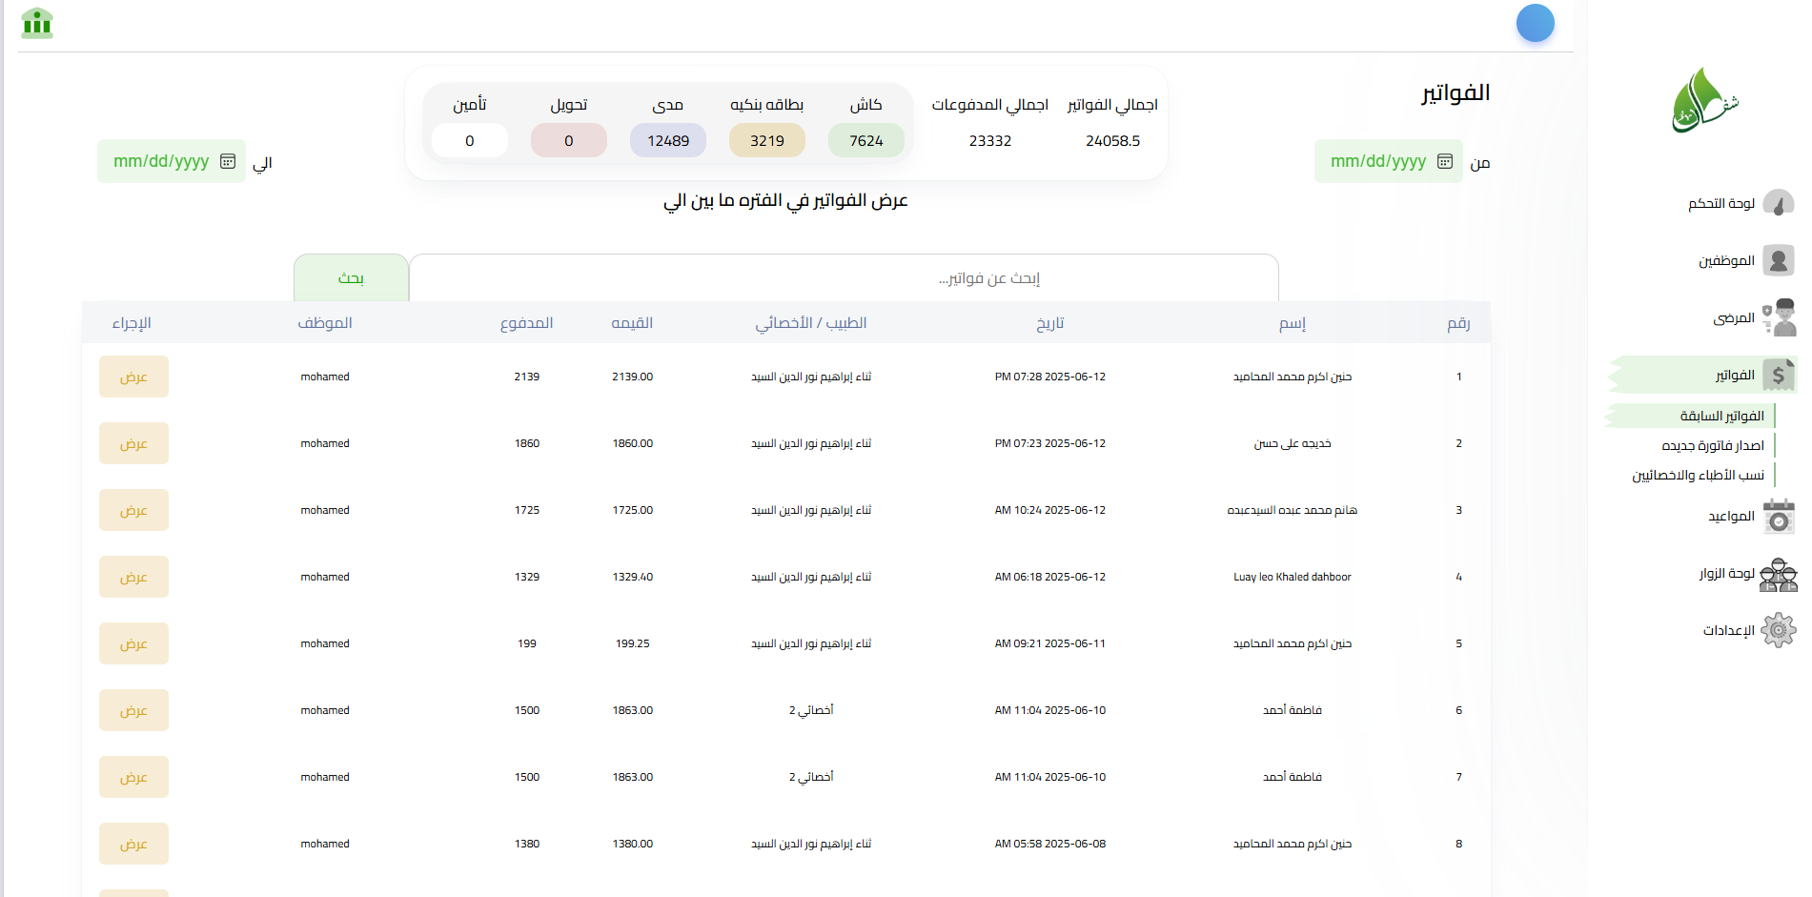Image resolution: width=1812 pixels, height=897 pixels.
Task: Select the الموظفين employees sidebar icon
Action: [1777, 260]
